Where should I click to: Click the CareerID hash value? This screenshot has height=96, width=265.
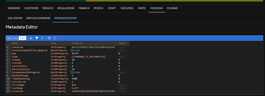[93, 91]
